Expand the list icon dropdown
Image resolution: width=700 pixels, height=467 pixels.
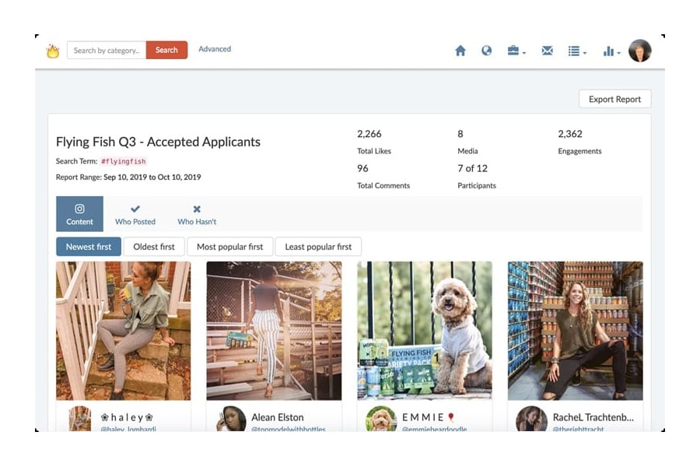click(x=577, y=51)
